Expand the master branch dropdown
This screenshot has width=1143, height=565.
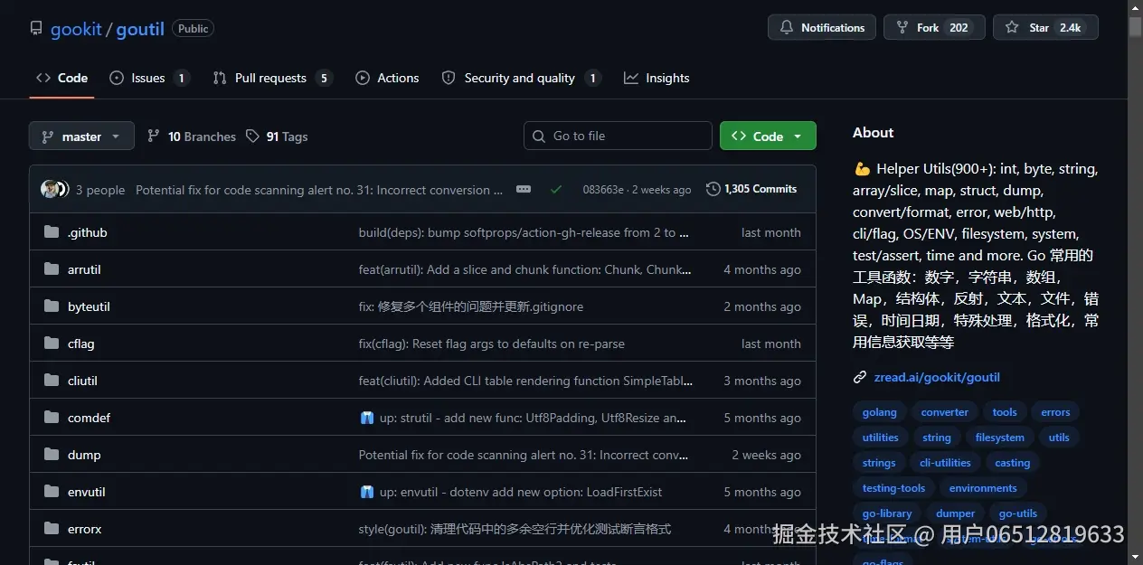[x=81, y=136]
